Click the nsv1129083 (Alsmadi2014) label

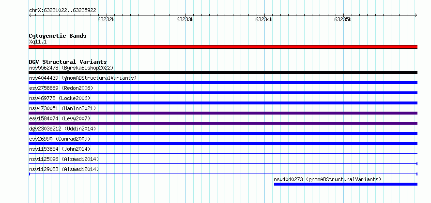click(x=64, y=169)
